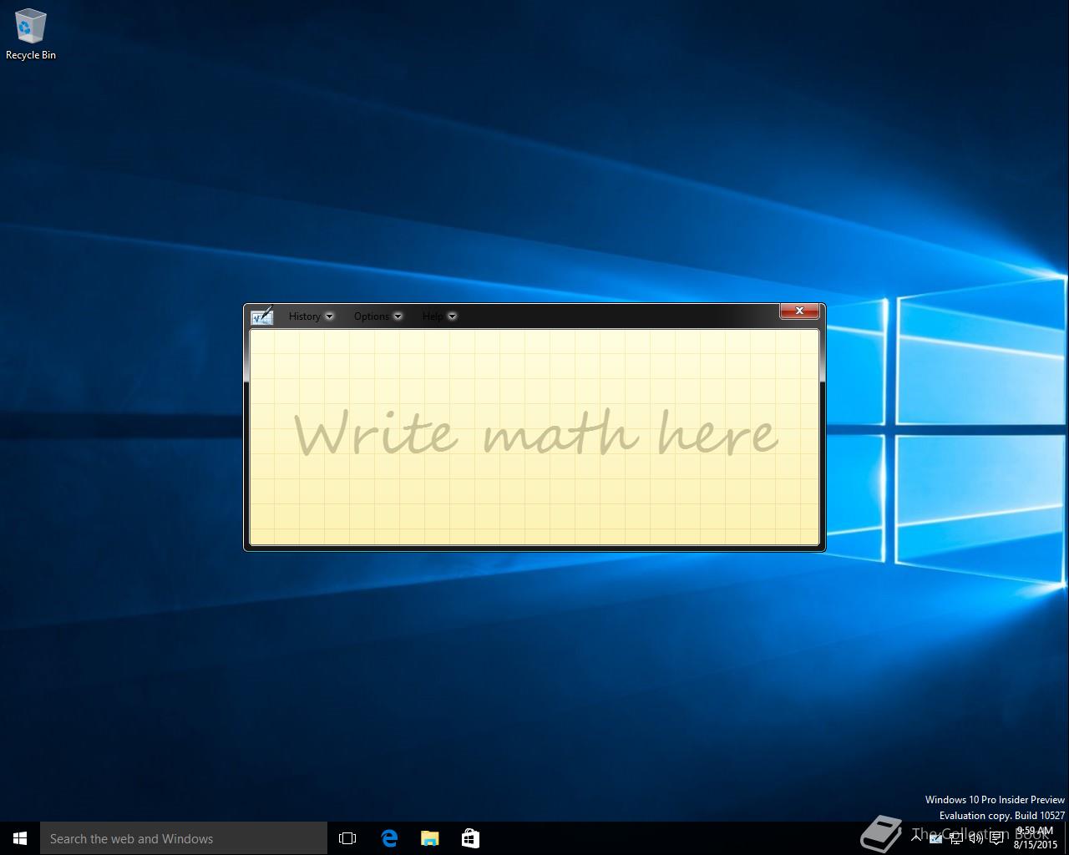Select the Recycle Bin desktop icon
This screenshot has height=855, width=1069.
click(31, 35)
